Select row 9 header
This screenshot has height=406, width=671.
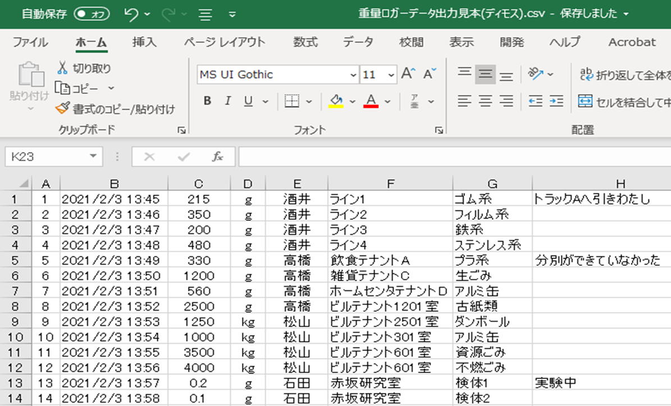point(15,322)
